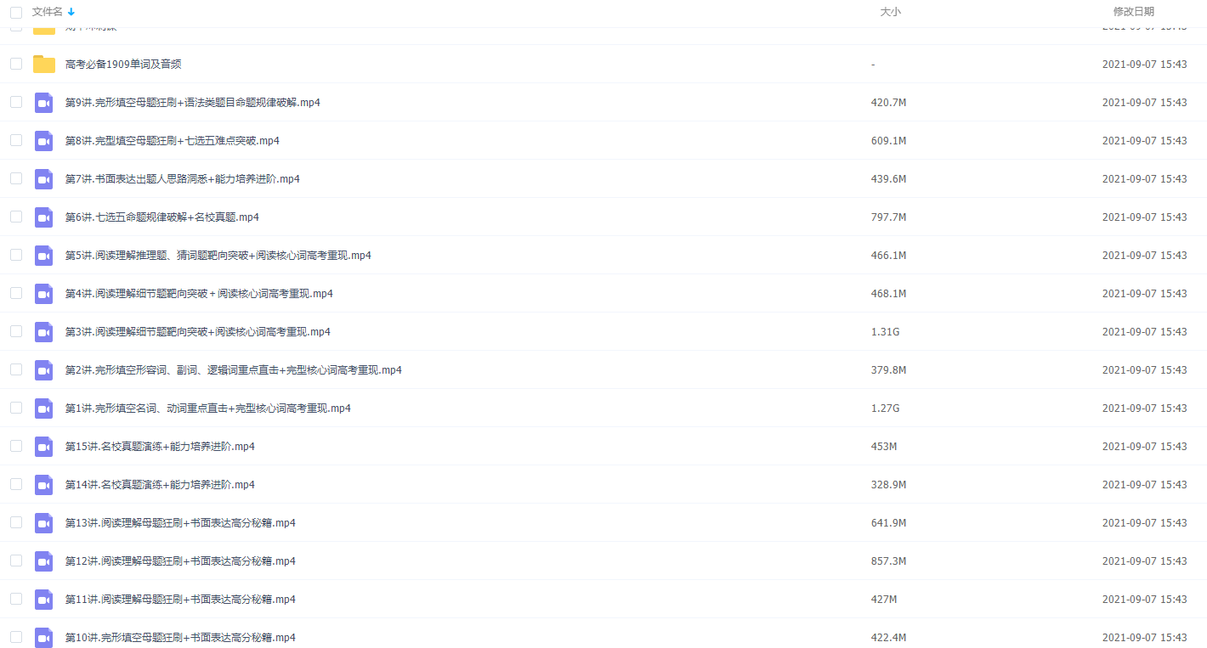
Task: Open folder name 高考必备1909单词及音频
Action: point(123,65)
